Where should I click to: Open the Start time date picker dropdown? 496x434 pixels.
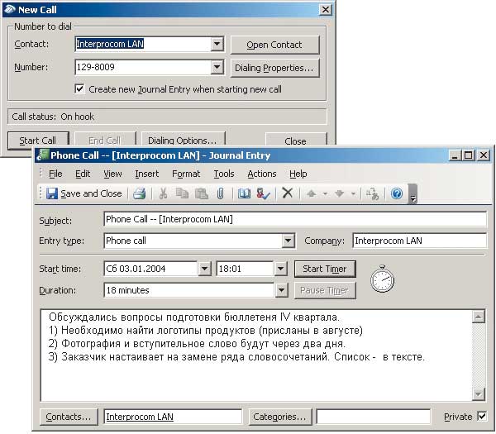(204, 269)
